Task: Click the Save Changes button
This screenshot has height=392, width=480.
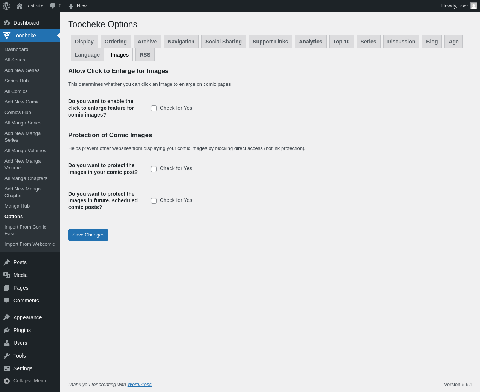Action: click(x=88, y=235)
